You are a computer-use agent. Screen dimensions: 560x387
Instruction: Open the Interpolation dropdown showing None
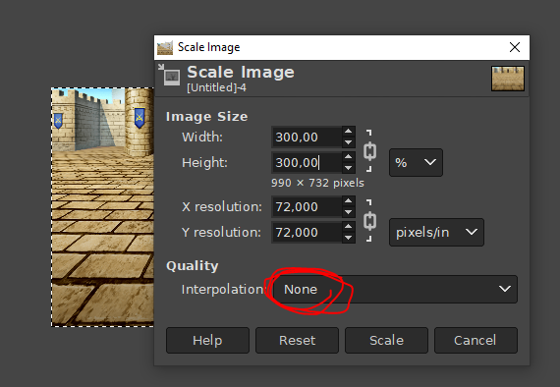[x=395, y=289]
